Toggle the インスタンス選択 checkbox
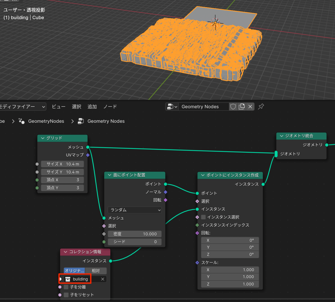The width and height of the screenshot is (335, 302). click(203, 217)
